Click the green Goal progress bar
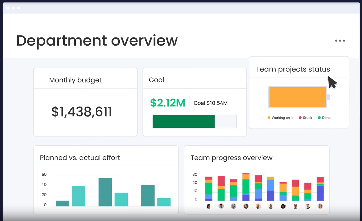The height and width of the screenshot is (221, 362). click(184, 121)
